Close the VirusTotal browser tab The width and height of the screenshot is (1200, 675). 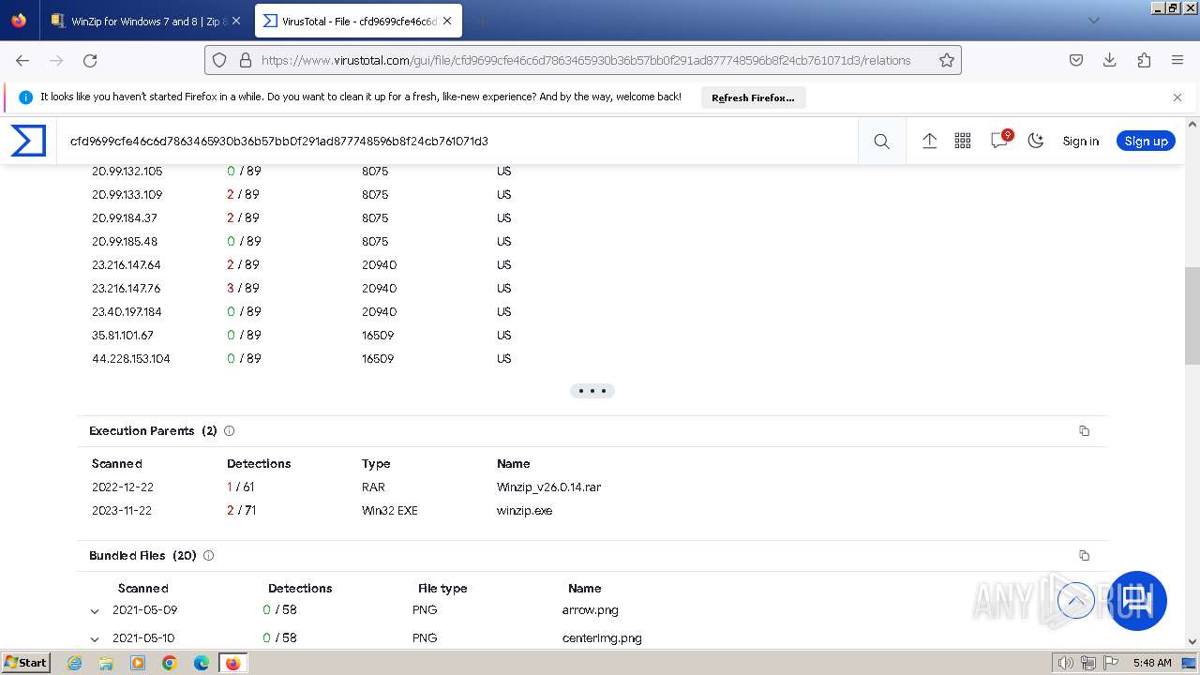447,21
